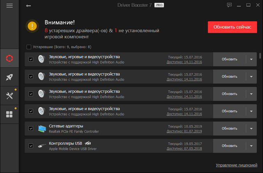Select the red ring Scan sidebar icon
Image resolution: width=263 pixels, height=173 pixels.
(9, 58)
